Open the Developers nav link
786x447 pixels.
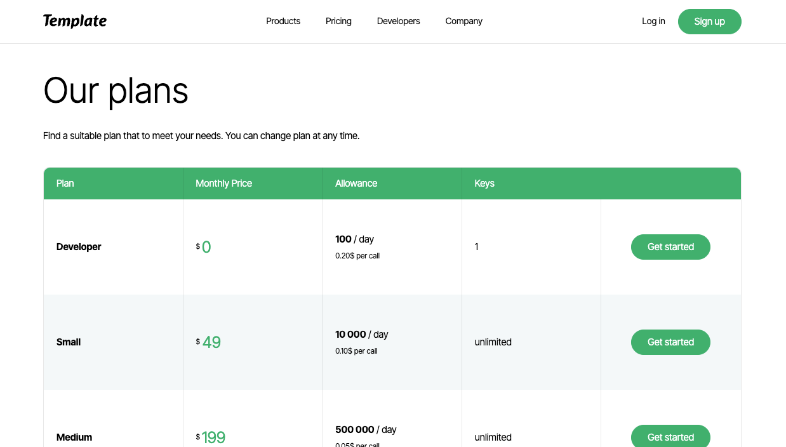pyautogui.click(x=398, y=21)
